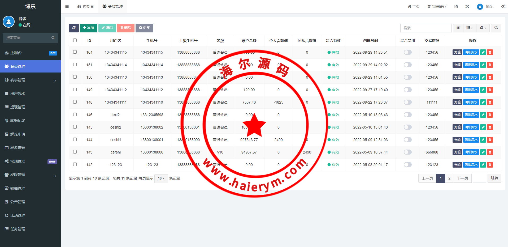Click the 下一页 pagination button
The image size is (508, 247).
(x=463, y=178)
